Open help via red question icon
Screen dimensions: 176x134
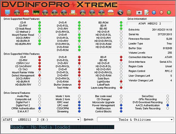click(161, 12)
